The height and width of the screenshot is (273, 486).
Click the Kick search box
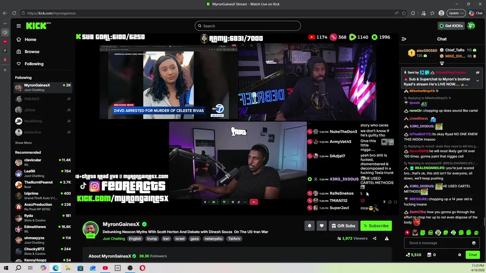tap(248, 26)
